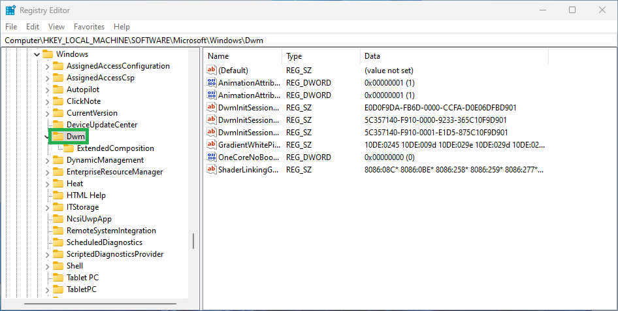The height and width of the screenshot is (311, 618).
Task: Select the ExtendedComposition key label
Action: click(116, 148)
